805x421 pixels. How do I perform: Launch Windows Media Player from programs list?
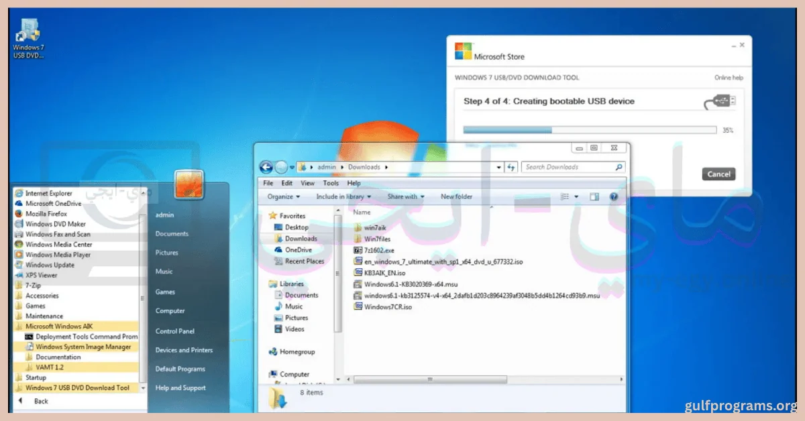(58, 255)
